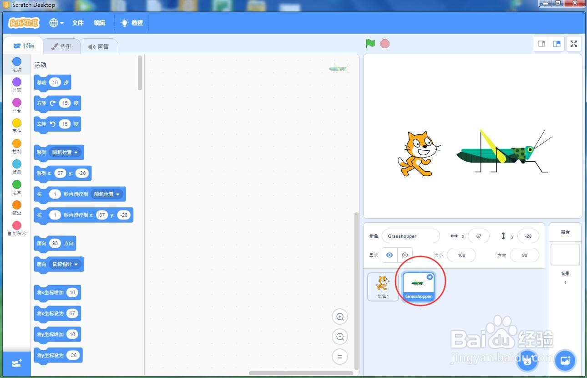This screenshot has width=587, height=378.
Task: Click the block palette vertical scrollbar
Action: (140, 73)
